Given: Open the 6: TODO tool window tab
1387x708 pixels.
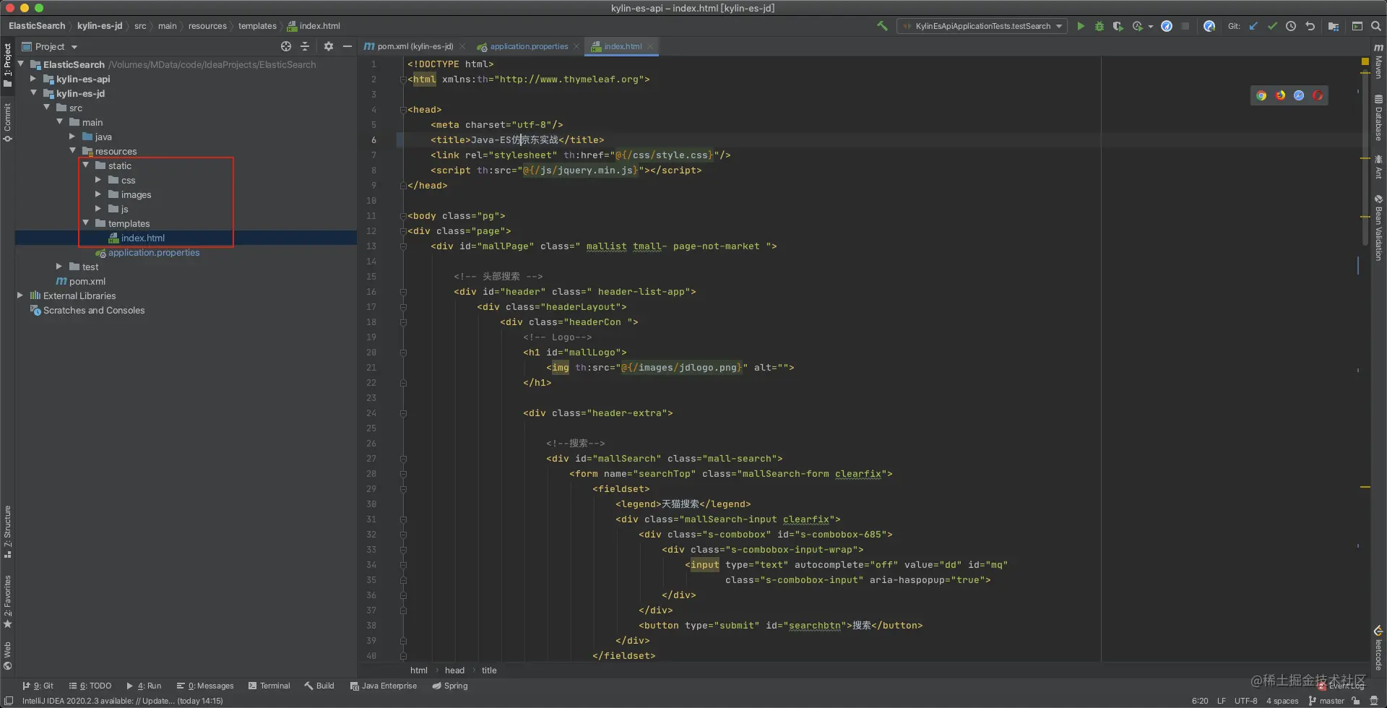Looking at the screenshot, I should point(90,686).
